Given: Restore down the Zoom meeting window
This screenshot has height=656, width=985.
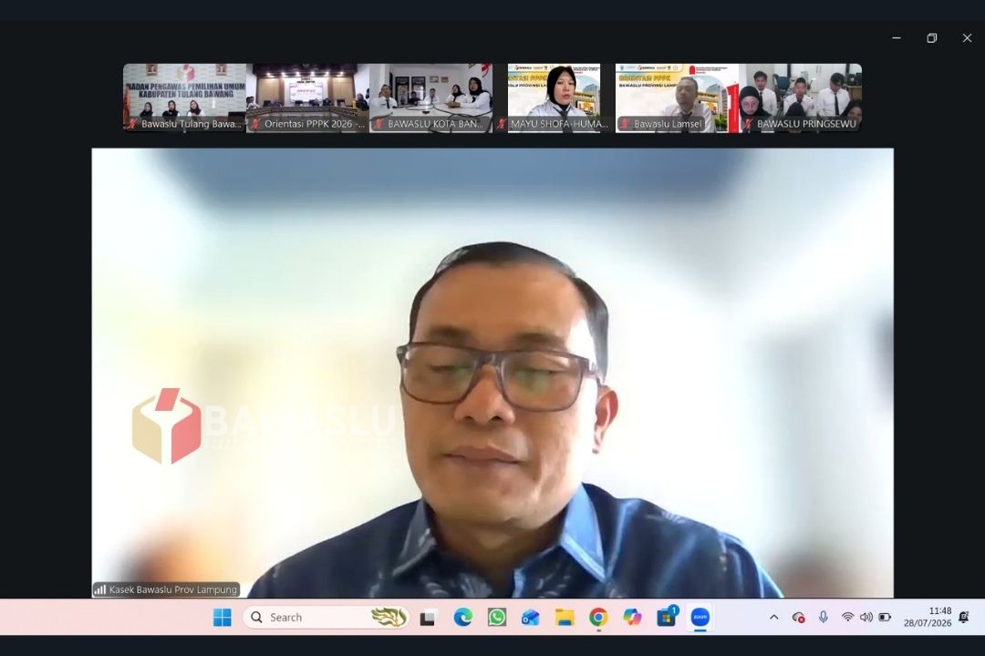Looking at the screenshot, I should coord(931,38).
